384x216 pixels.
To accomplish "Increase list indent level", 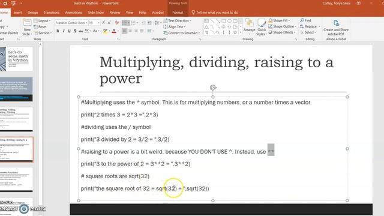I will pyautogui.click(x=149, y=23).
